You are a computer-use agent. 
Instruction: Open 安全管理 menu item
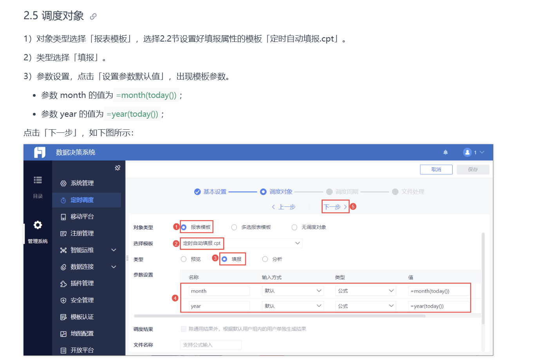coord(82,300)
